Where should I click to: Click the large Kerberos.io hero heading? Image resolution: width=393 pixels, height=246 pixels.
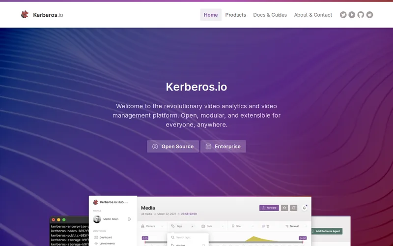click(x=196, y=87)
